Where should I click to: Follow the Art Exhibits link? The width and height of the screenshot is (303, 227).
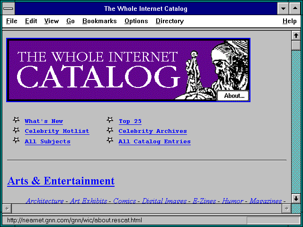tap(89, 201)
